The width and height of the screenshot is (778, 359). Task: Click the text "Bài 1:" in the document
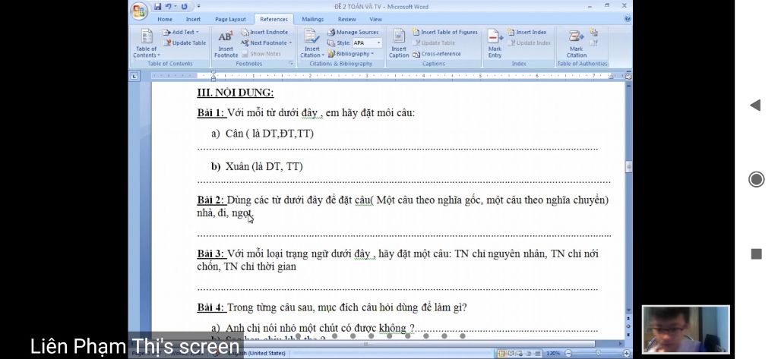point(211,113)
